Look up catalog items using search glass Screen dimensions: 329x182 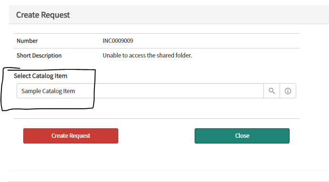pos(272,91)
